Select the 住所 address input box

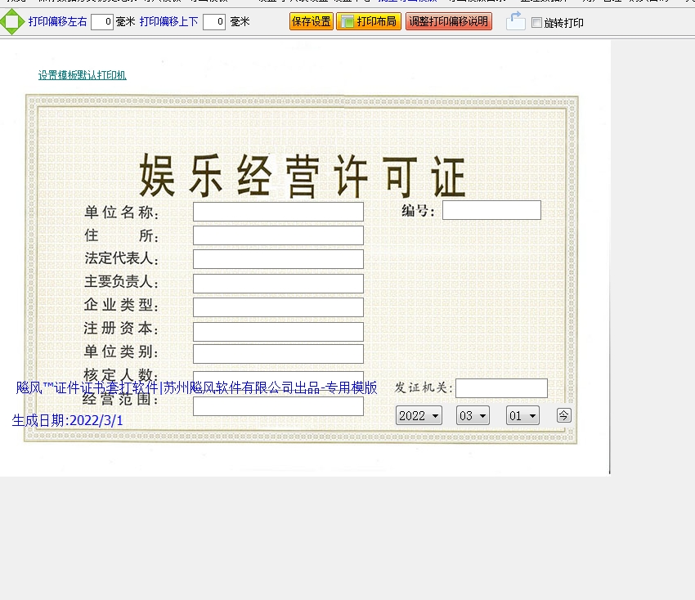[x=278, y=235]
